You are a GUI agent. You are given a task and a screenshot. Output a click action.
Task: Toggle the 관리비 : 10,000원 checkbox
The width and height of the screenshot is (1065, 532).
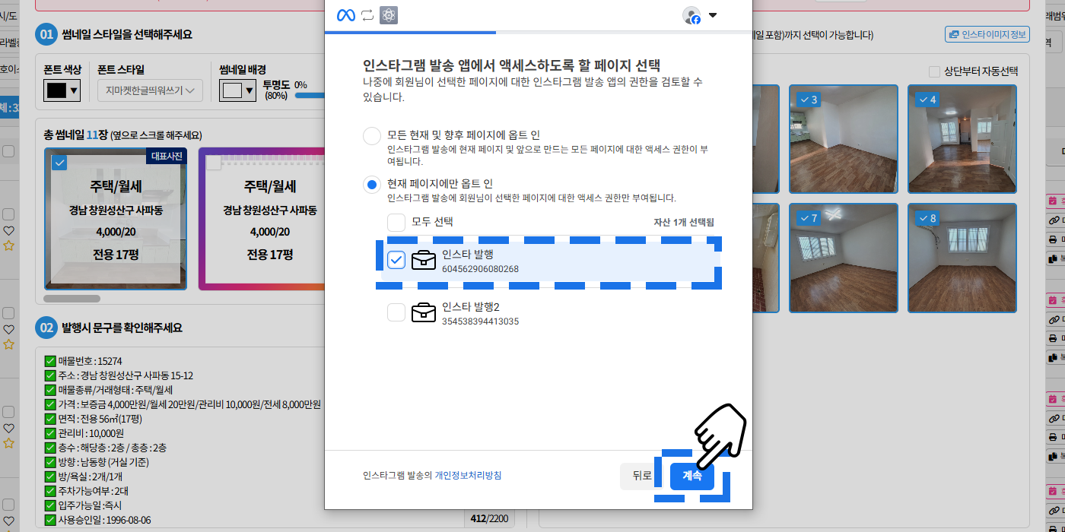coord(50,433)
